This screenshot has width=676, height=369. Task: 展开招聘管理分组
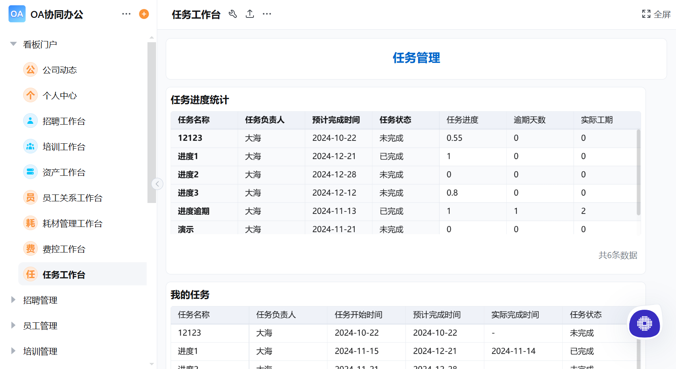13,300
